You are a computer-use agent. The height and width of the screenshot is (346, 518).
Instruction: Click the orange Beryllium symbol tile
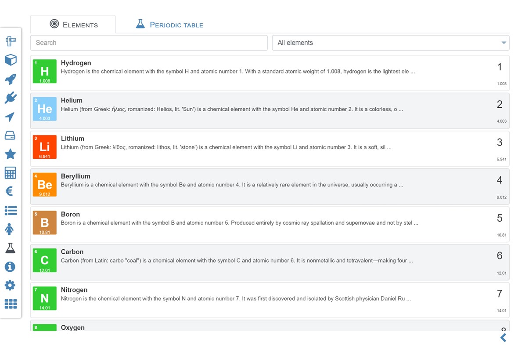(45, 185)
